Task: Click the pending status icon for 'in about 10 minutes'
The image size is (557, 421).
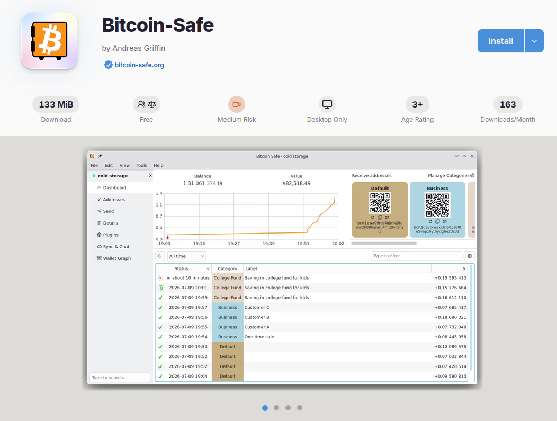Action: click(x=160, y=278)
